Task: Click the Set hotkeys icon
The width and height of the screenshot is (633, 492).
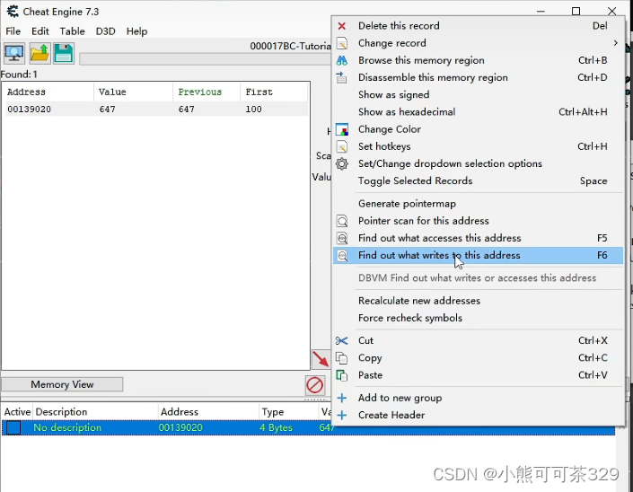Action: point(341,146)
